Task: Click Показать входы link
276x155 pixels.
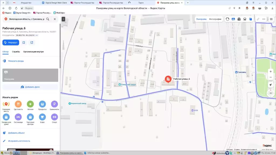Action: (16, 61)
